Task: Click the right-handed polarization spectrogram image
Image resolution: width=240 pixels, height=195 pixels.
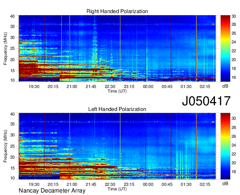Action: tap(117, 48)
